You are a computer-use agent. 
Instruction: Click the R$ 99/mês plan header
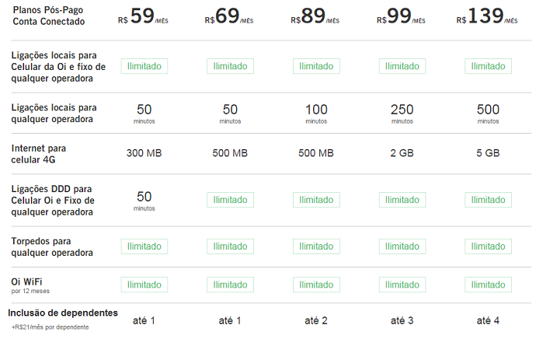[402, 17]
